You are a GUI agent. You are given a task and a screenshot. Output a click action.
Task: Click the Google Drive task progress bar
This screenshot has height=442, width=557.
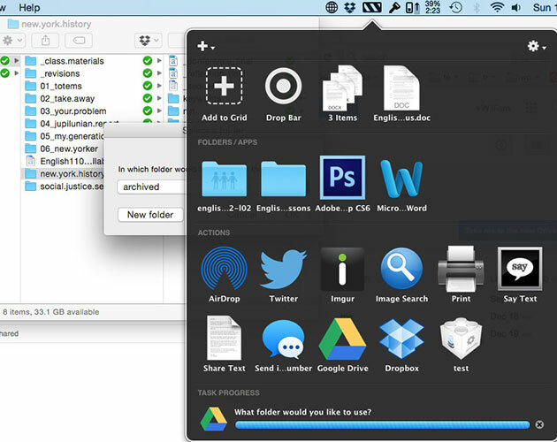coord(381,425)
